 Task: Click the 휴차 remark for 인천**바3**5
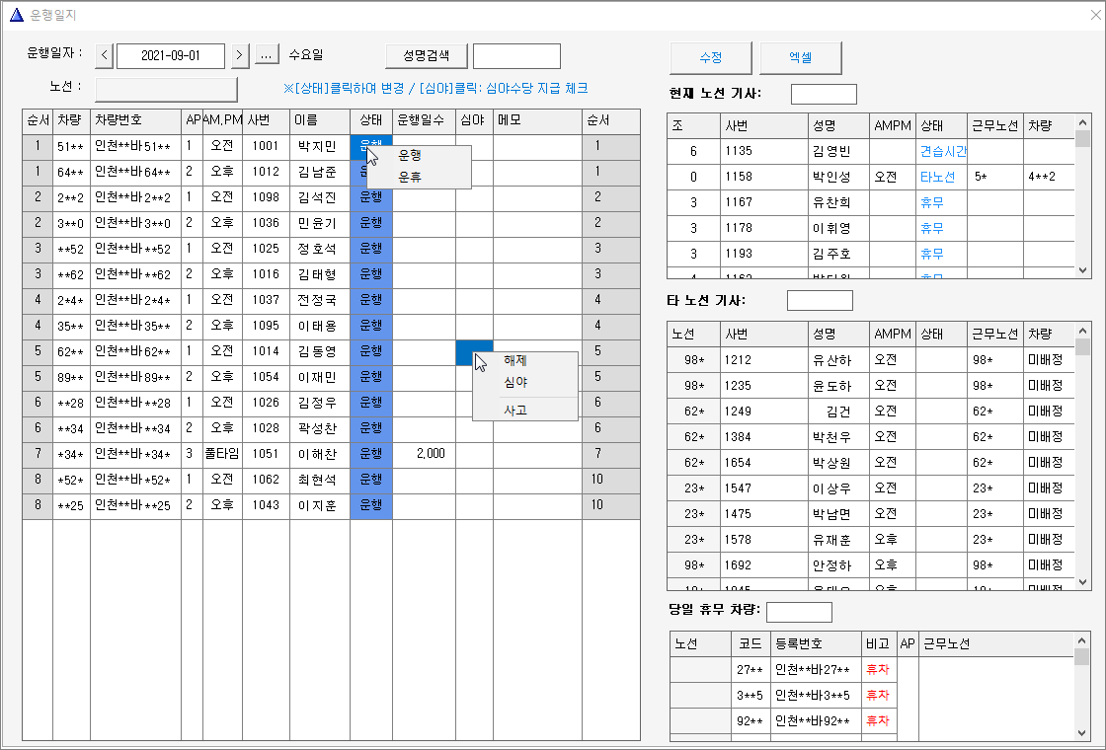click(878, 696)
